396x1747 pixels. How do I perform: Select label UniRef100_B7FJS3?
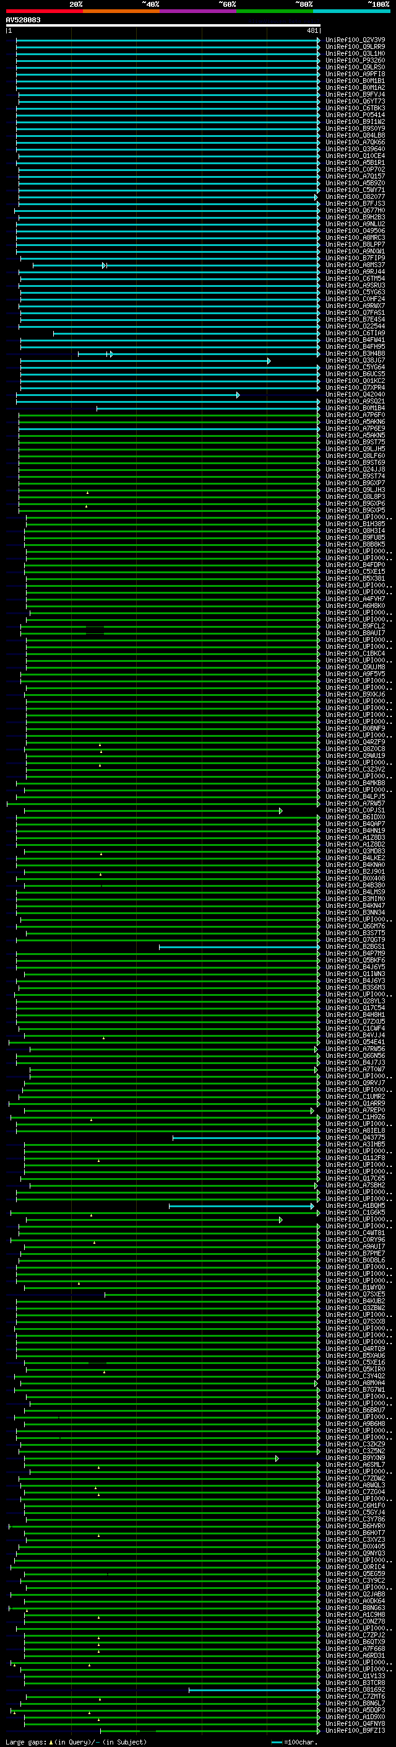pos(355,203)
